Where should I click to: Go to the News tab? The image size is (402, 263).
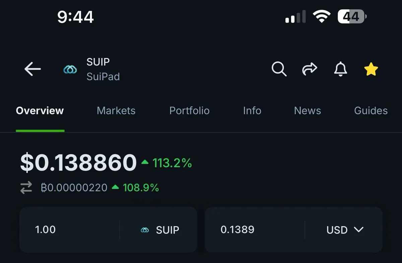tap(307, 111)
